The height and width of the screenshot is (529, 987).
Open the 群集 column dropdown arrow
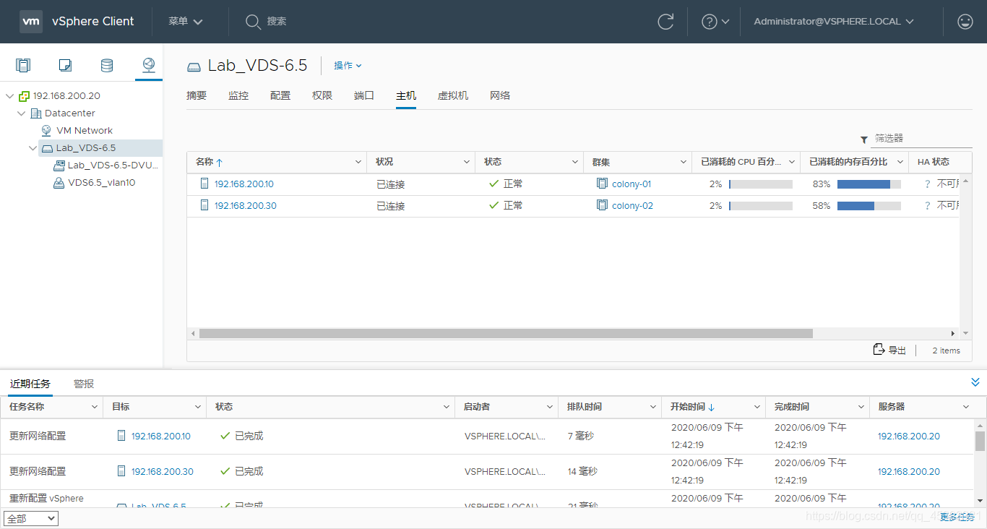(684, 162)
